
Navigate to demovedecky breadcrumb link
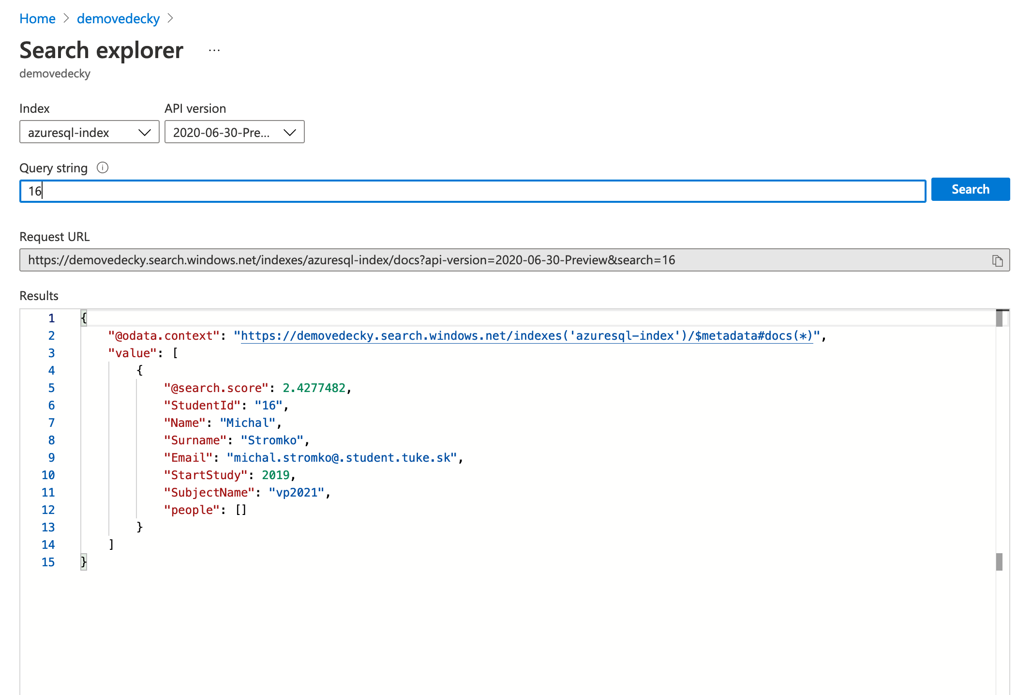[x=118, y=18]
